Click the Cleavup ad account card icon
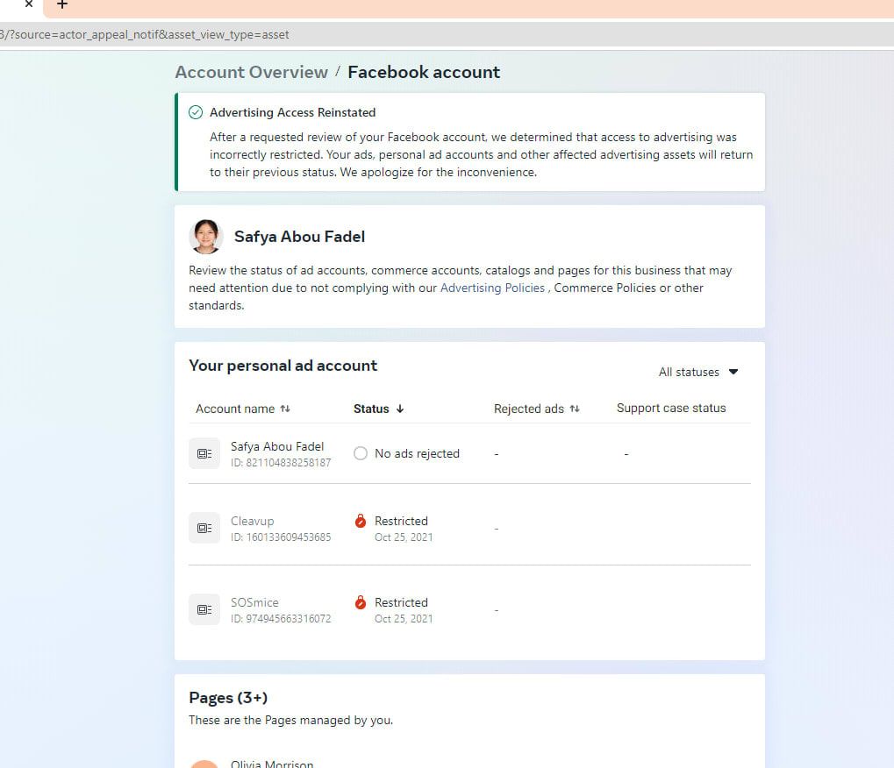The image size is (894, 768). click(x=204, y=527)
